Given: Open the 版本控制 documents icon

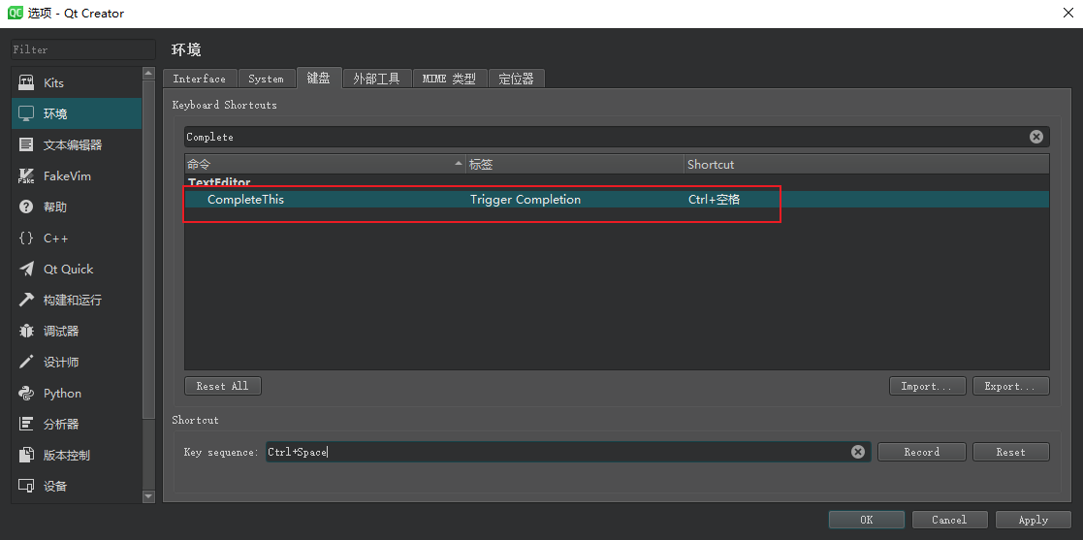Looking at the screenshot, I should click(x=26, y=456).
